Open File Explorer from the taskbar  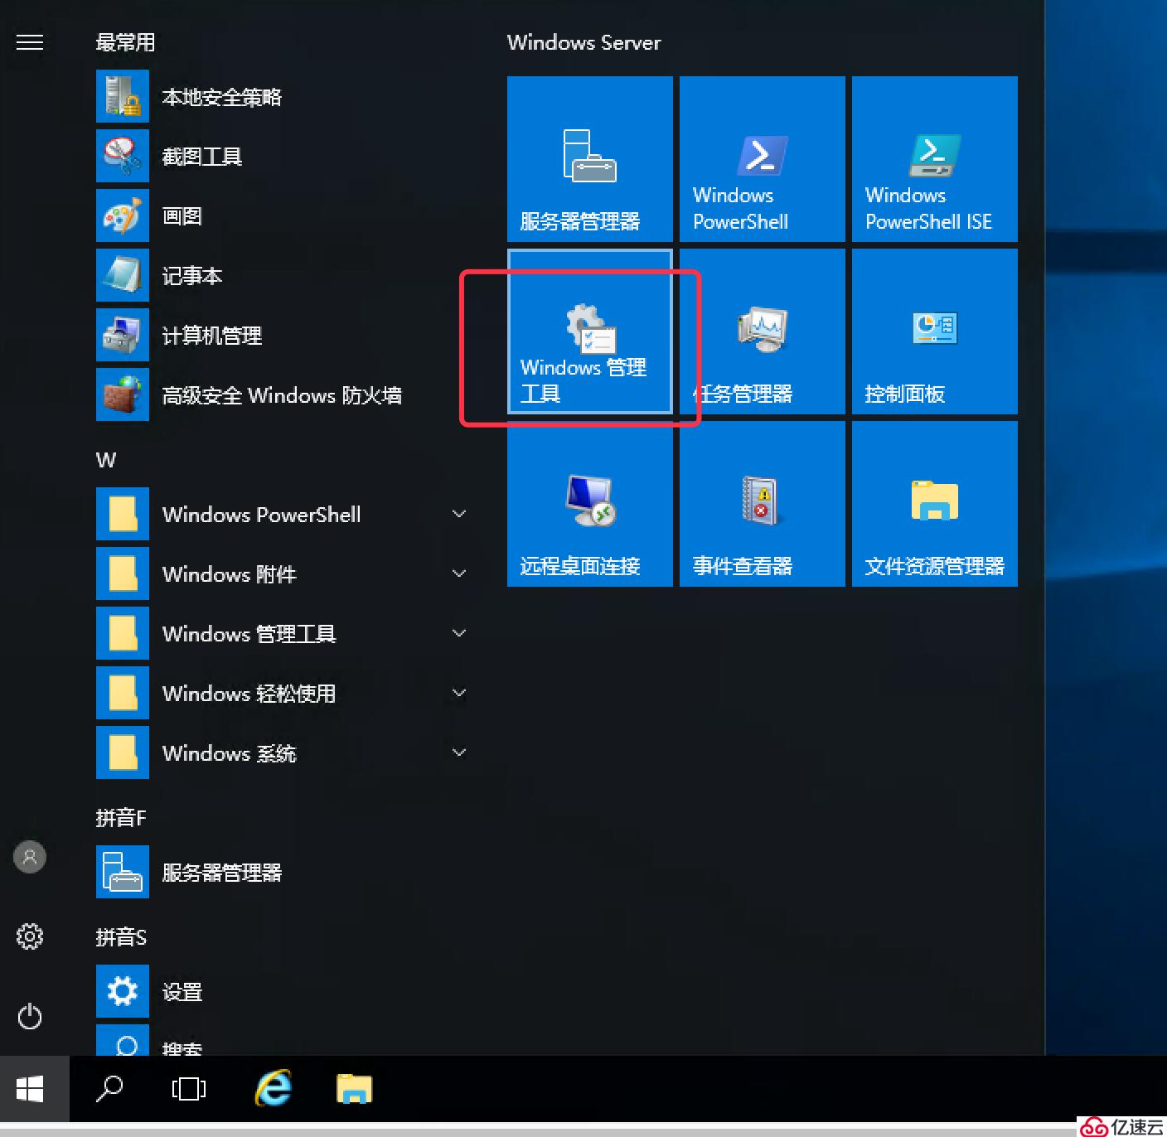pos(355,1089)
